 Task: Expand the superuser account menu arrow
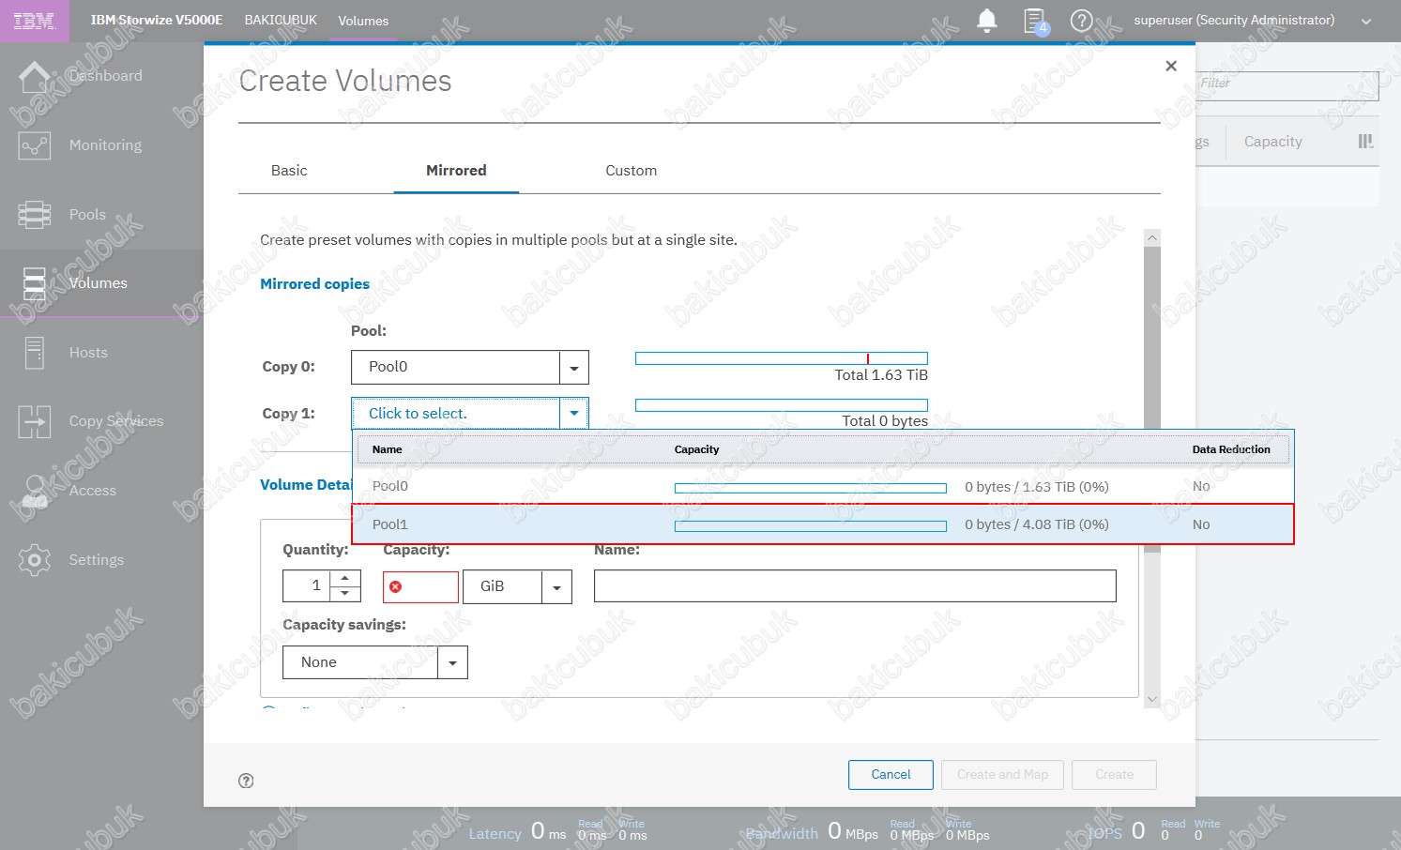[1366, 22]
